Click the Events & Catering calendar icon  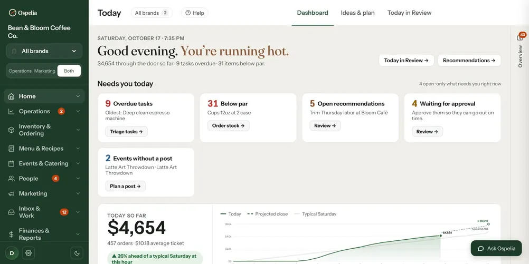tap(11, 164)
